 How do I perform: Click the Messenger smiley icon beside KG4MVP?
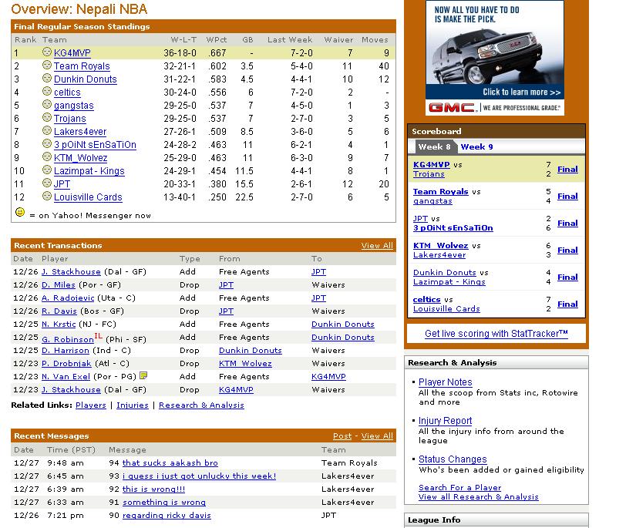[x=47, y=52]
